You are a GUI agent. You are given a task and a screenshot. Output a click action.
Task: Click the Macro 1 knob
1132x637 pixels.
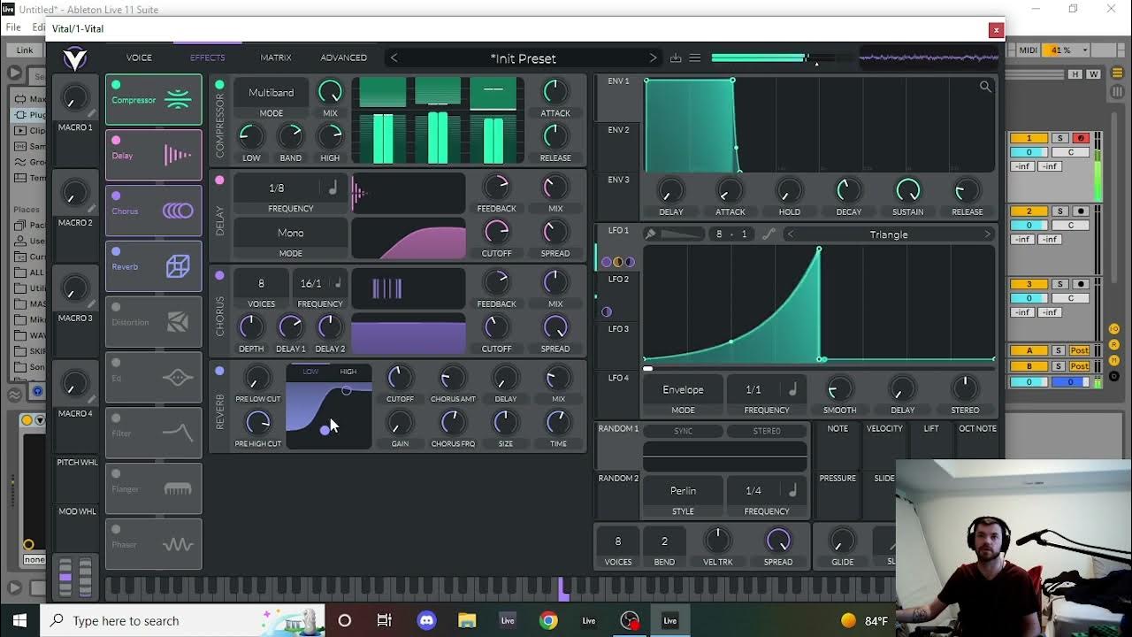coord(75,97)
